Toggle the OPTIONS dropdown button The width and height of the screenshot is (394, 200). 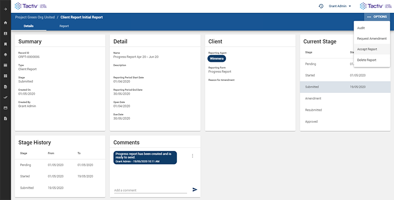377,17
